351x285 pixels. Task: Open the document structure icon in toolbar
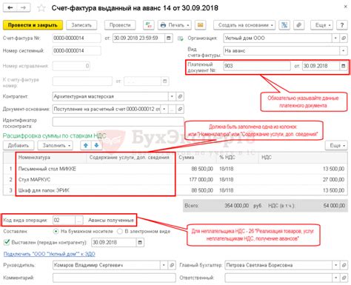(284, 25)
